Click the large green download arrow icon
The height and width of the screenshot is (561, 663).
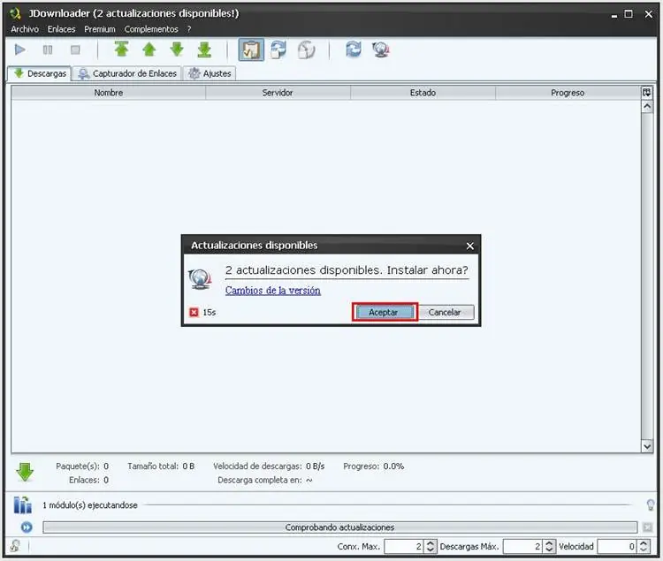coord(25,473)
